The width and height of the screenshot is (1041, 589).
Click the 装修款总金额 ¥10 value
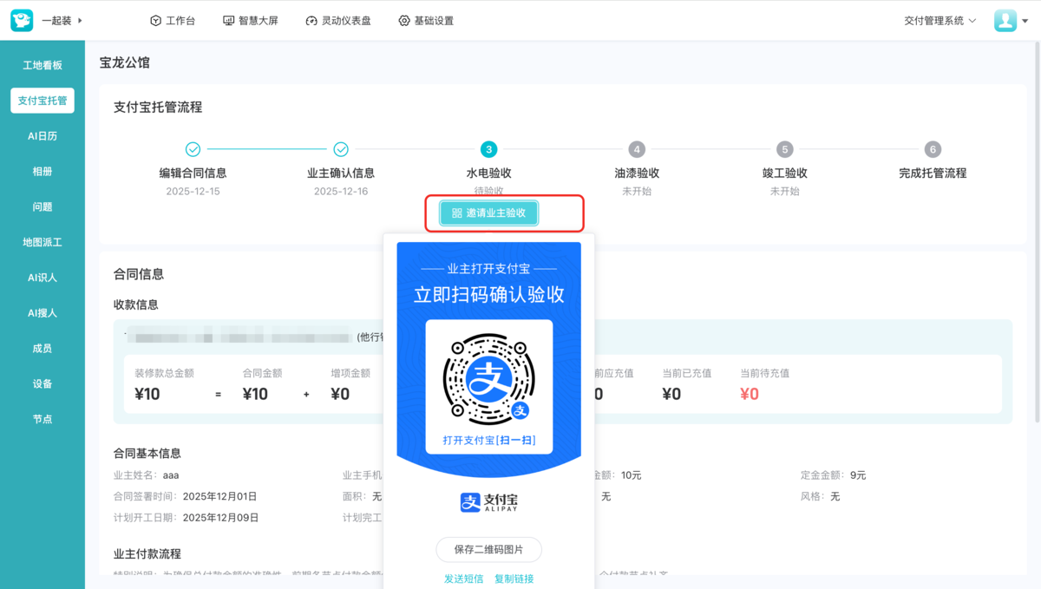coord(147,394)
